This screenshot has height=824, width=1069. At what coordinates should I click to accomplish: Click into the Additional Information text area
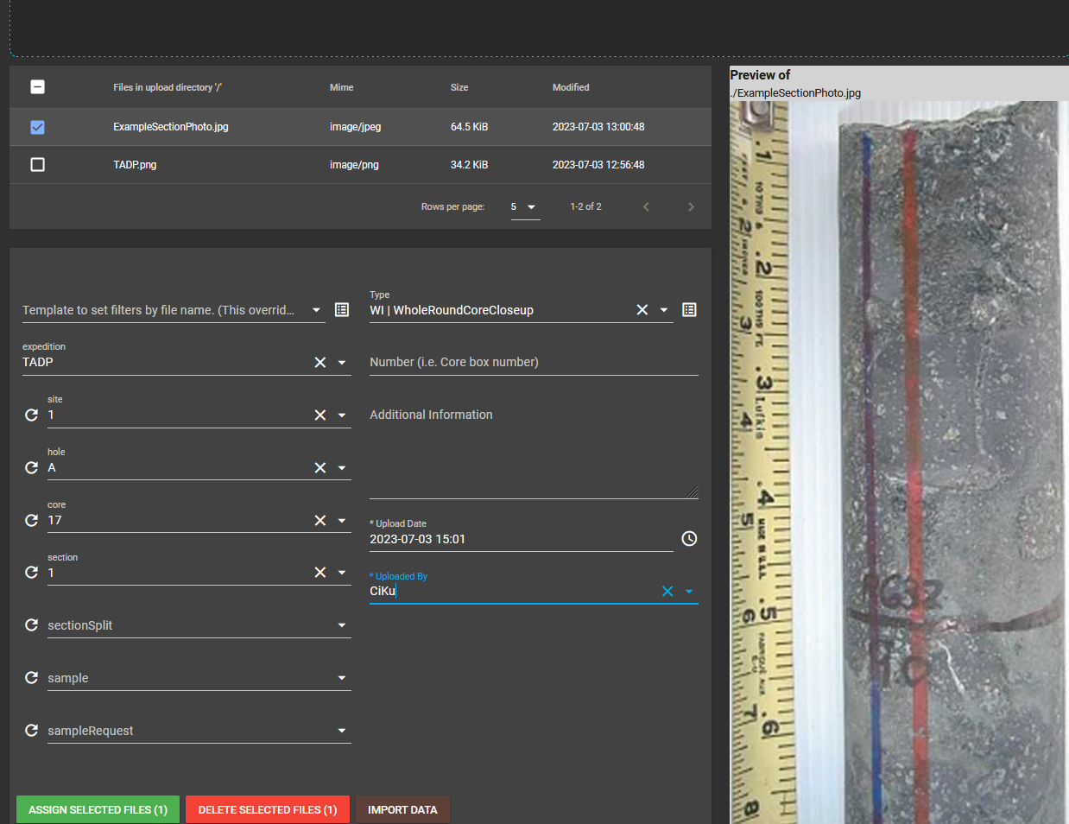tap(533, 453)
